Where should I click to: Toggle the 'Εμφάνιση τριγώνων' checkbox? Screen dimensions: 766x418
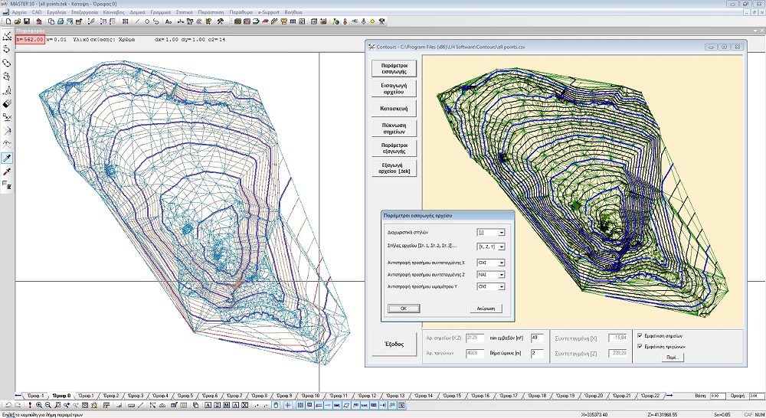tap(640, 346)
